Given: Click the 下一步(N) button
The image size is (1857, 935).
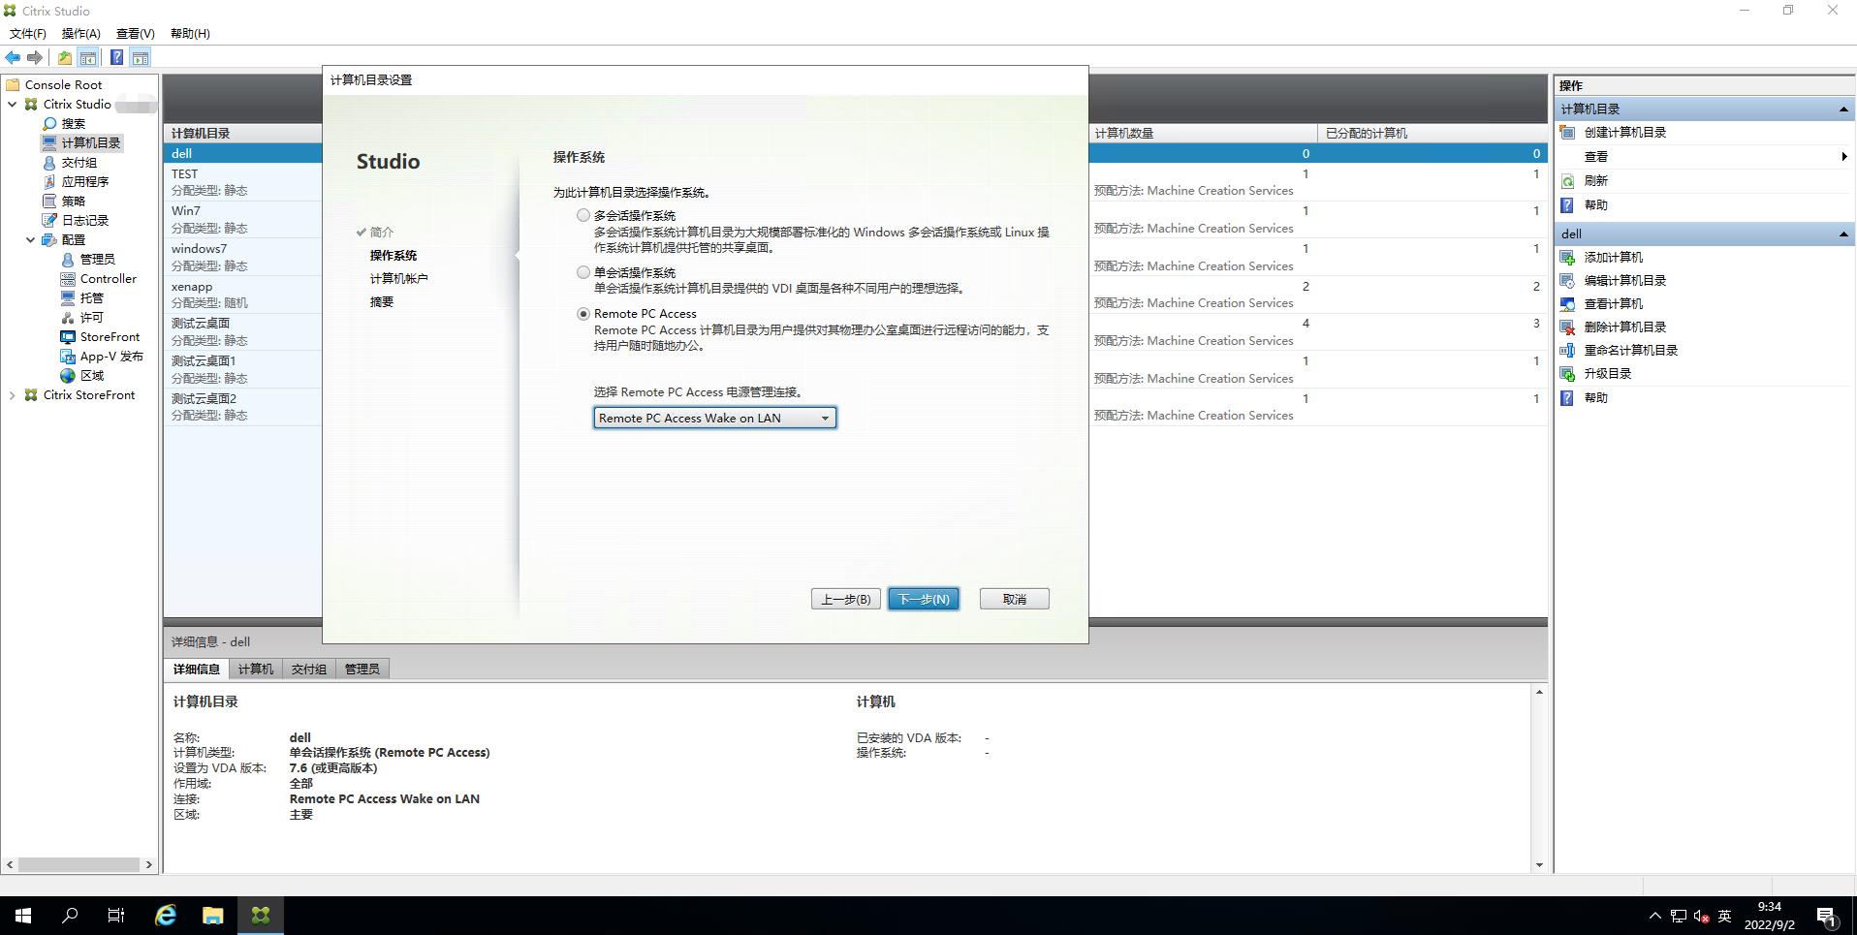Looking at the screenshot, I should [x=924, y=599].
